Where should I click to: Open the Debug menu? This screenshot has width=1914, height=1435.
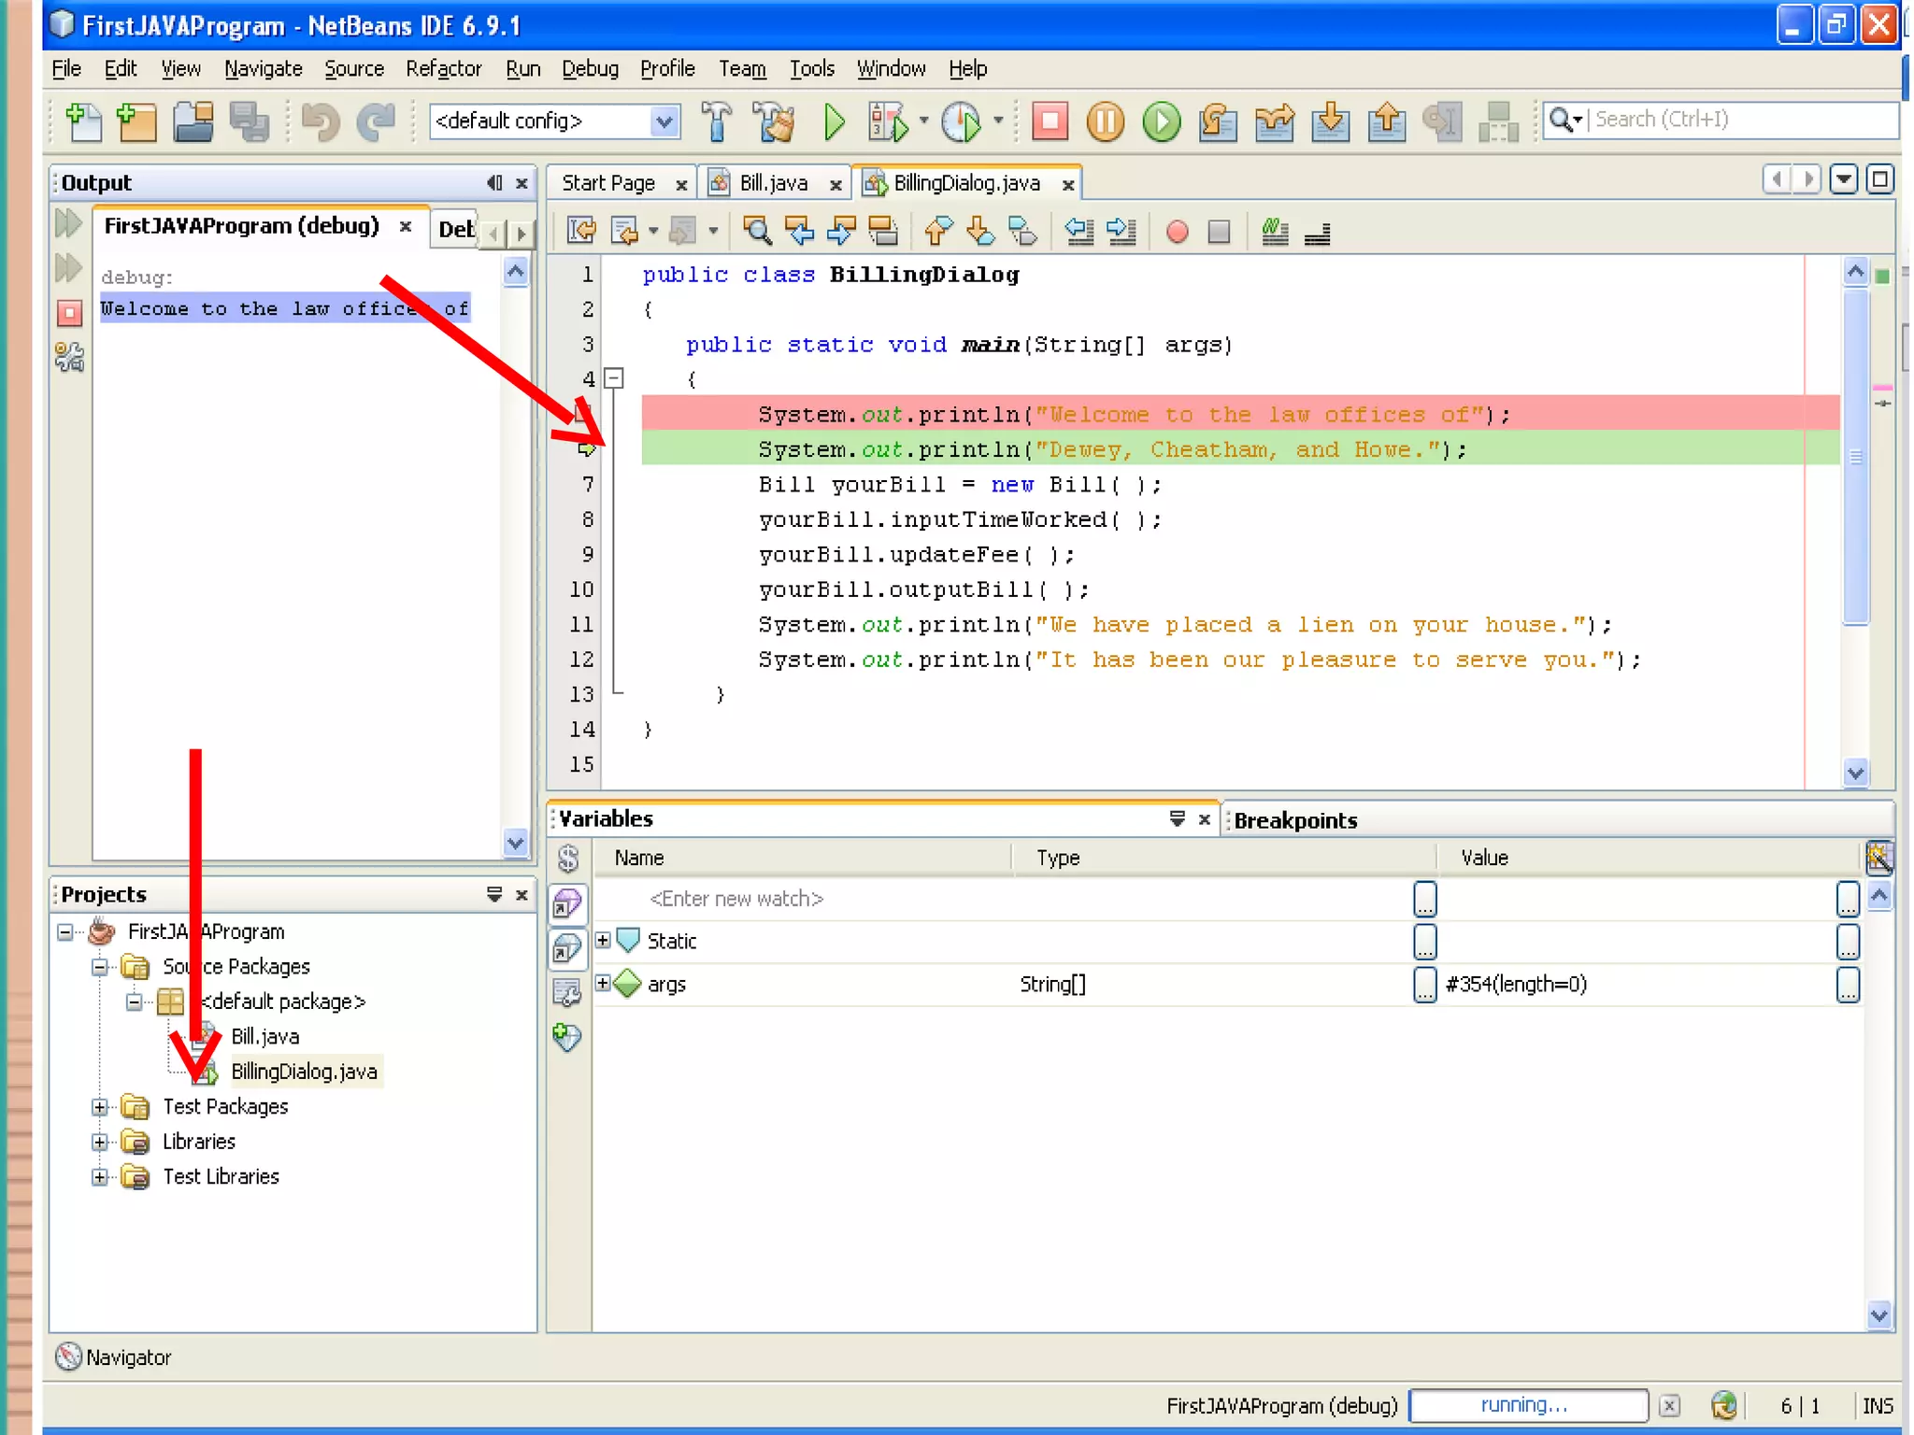tap(589, 68)
